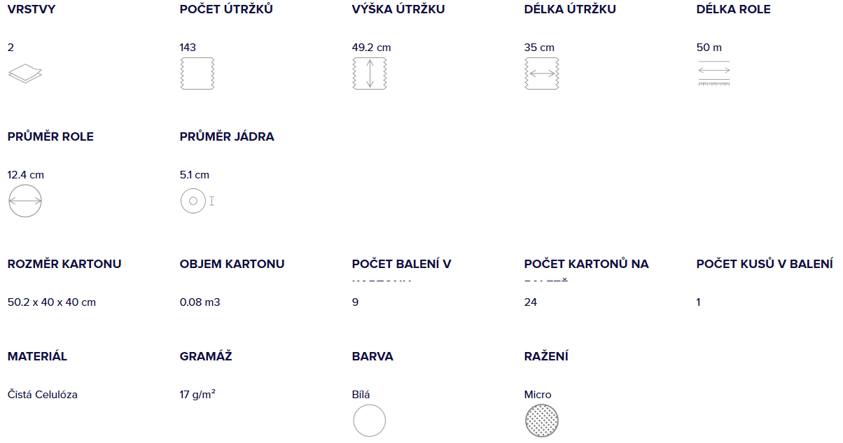Click the OBJEM KARTONU heading

coord(232,264)
